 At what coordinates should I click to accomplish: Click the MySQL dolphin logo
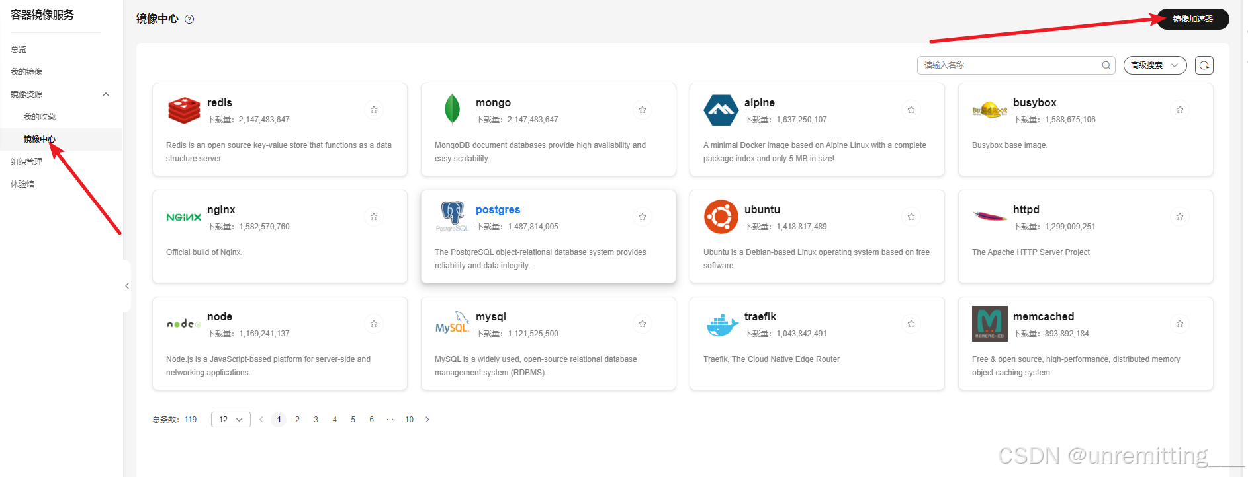pyautogui.click(x=453, y=323)
